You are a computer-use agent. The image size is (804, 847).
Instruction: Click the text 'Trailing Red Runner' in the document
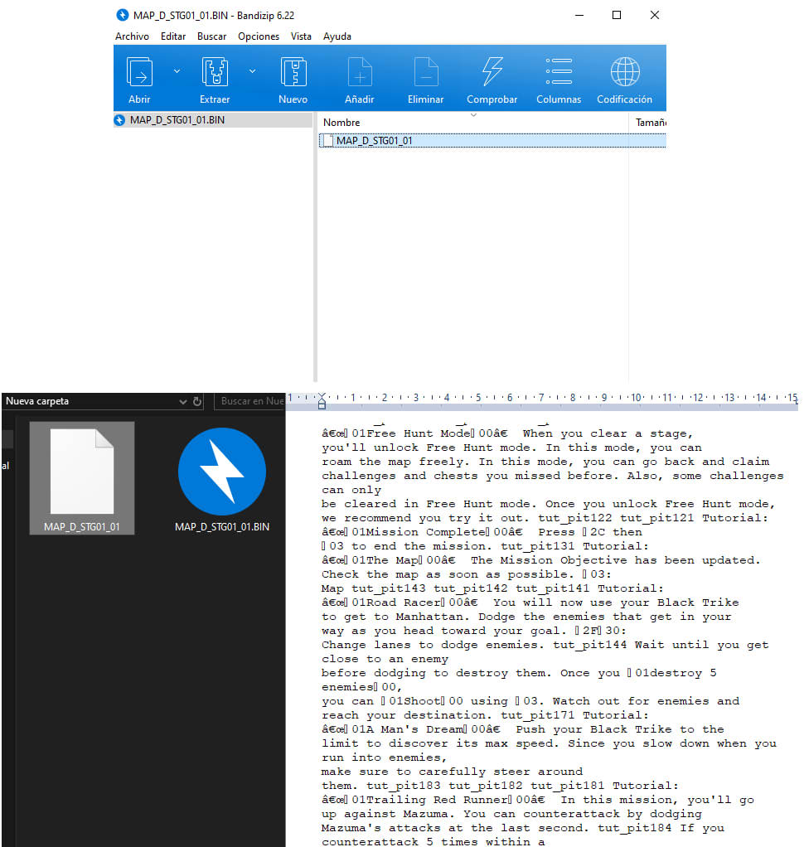click(x=437, y=800)
